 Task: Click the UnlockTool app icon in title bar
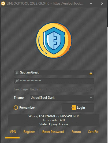(x=3, y=3)
